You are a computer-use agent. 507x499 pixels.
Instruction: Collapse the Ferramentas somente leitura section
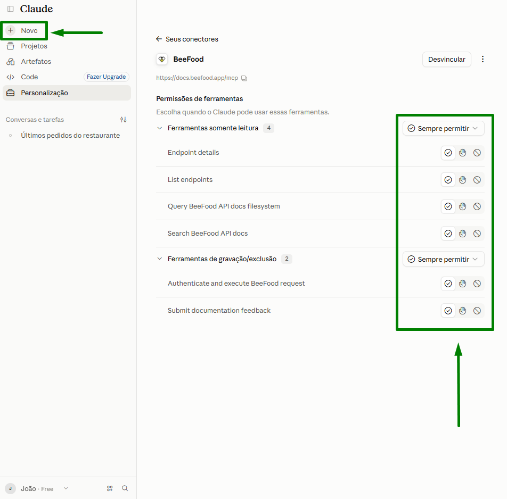point(159,128)
